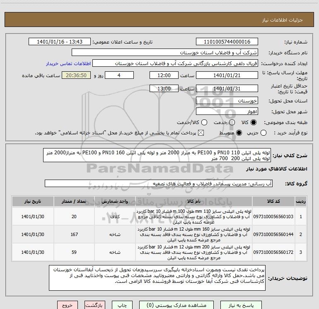Viewport: 319px width, 309px height.
Task: Click product code 0973100056560144
Action: coord(273,234)
